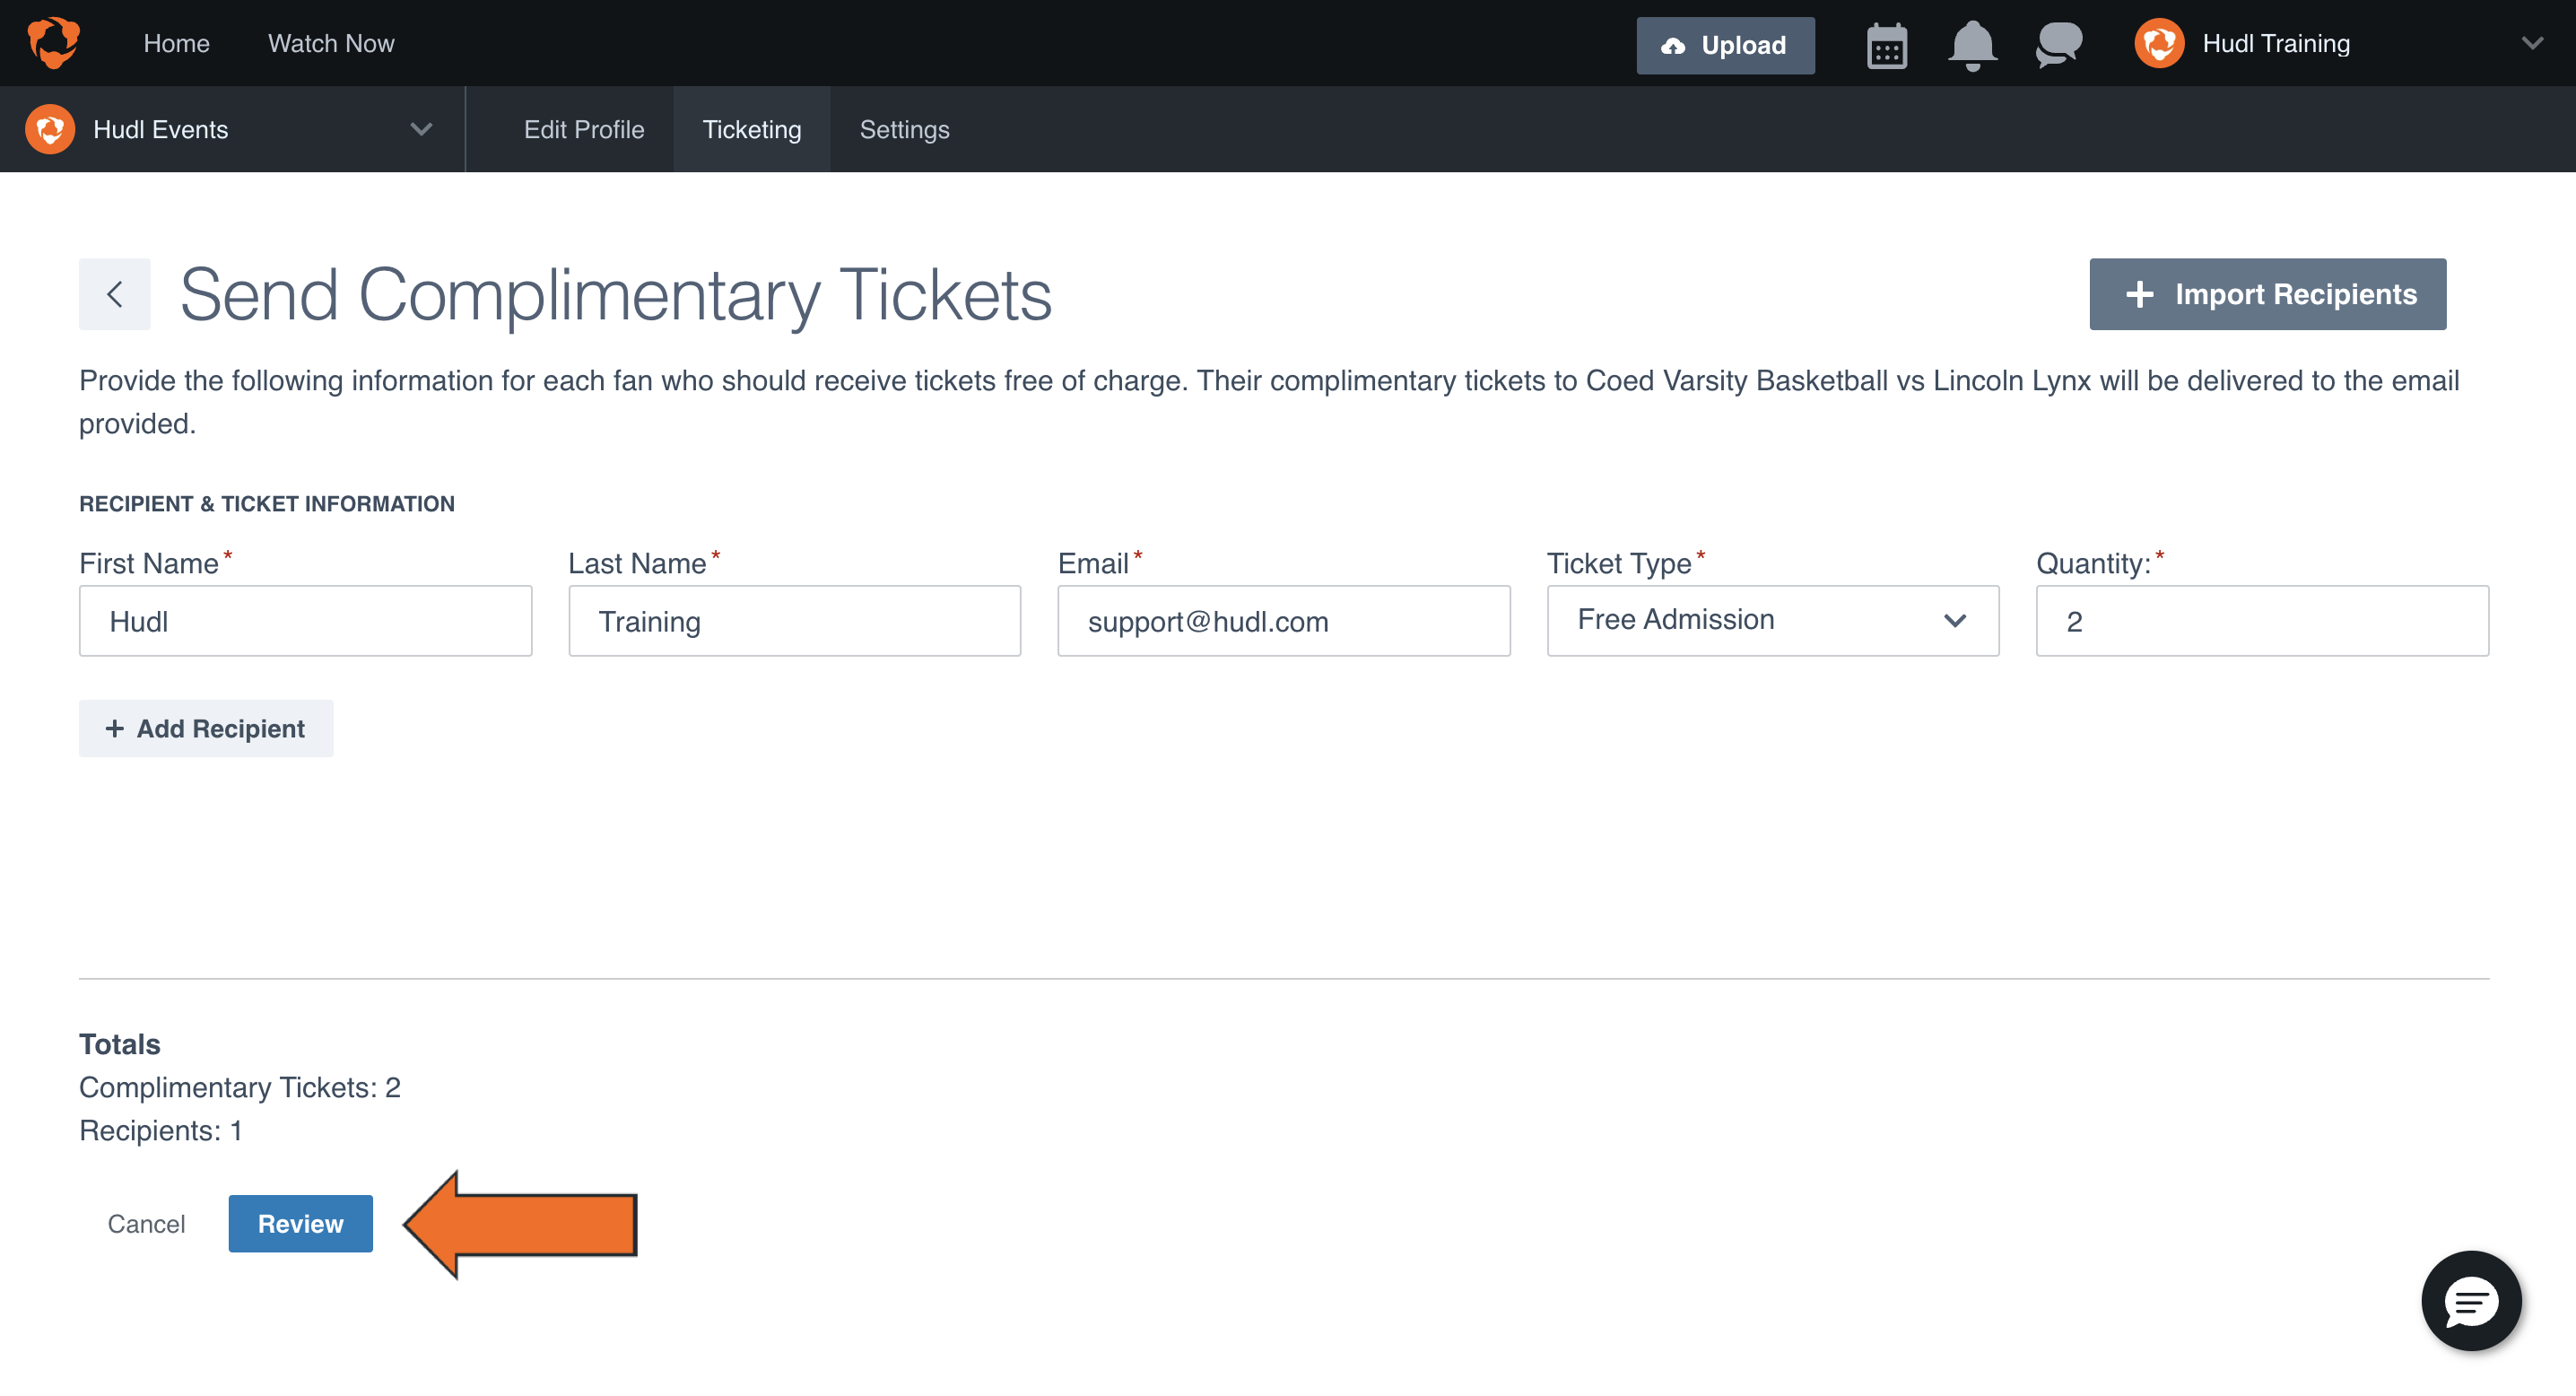
Task: Click the First Name field
Action: point(305,620)
